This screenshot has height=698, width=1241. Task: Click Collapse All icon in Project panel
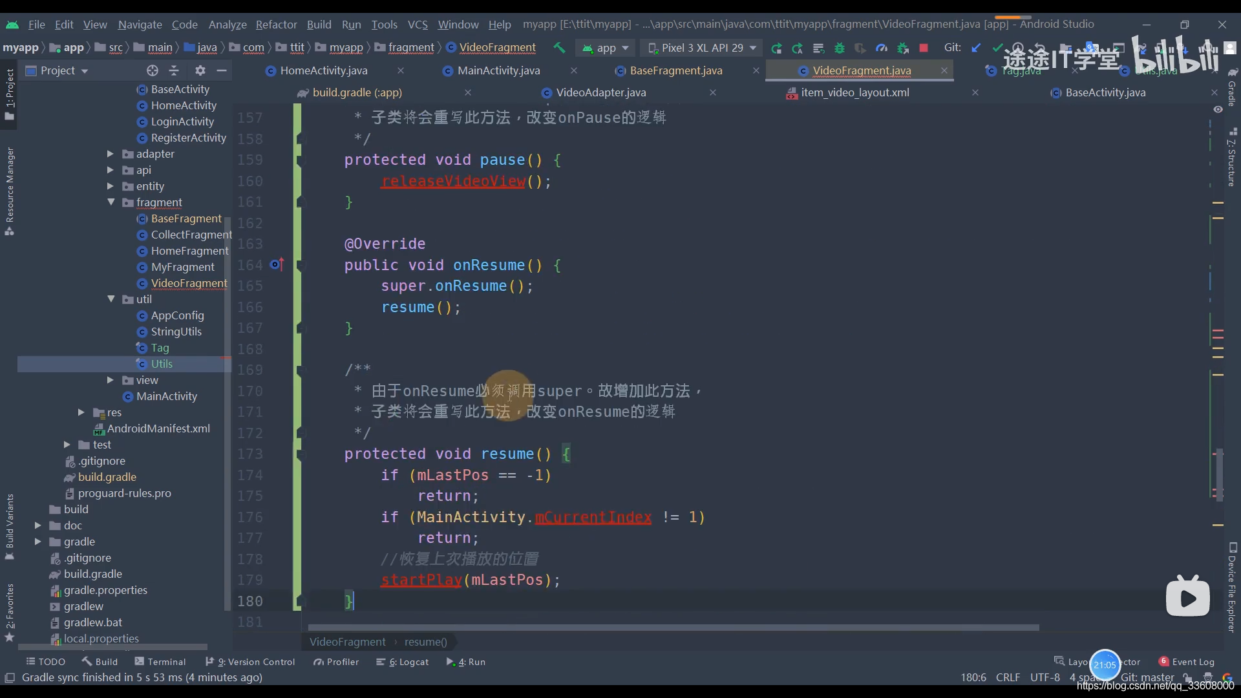pyautogui.click(x=174, y=70)
